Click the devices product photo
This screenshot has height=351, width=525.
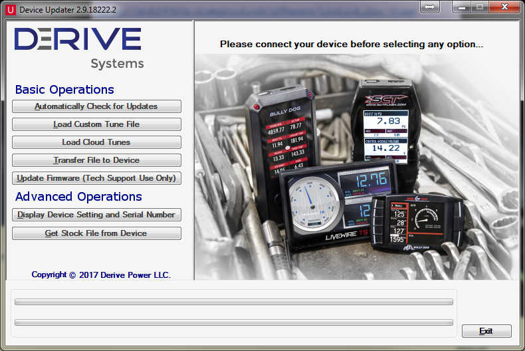[x=357, y=167]
